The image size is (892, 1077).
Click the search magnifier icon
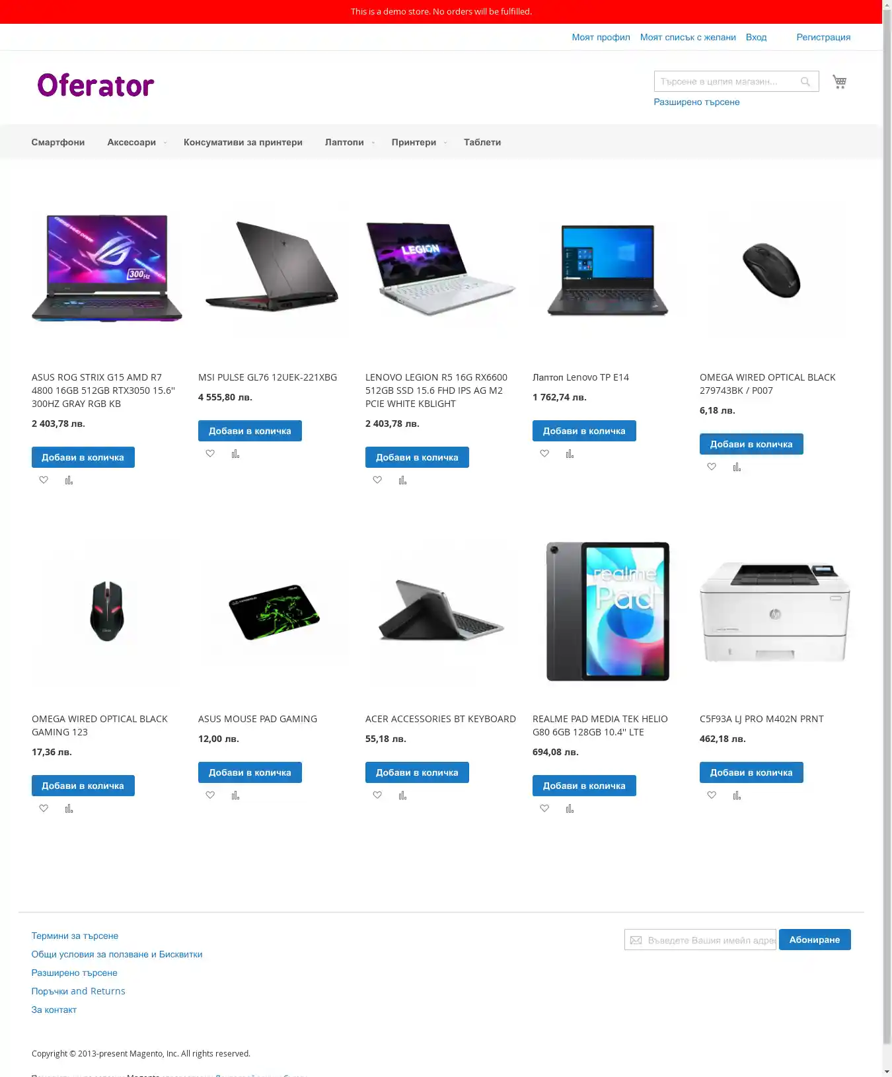(805, 82)
